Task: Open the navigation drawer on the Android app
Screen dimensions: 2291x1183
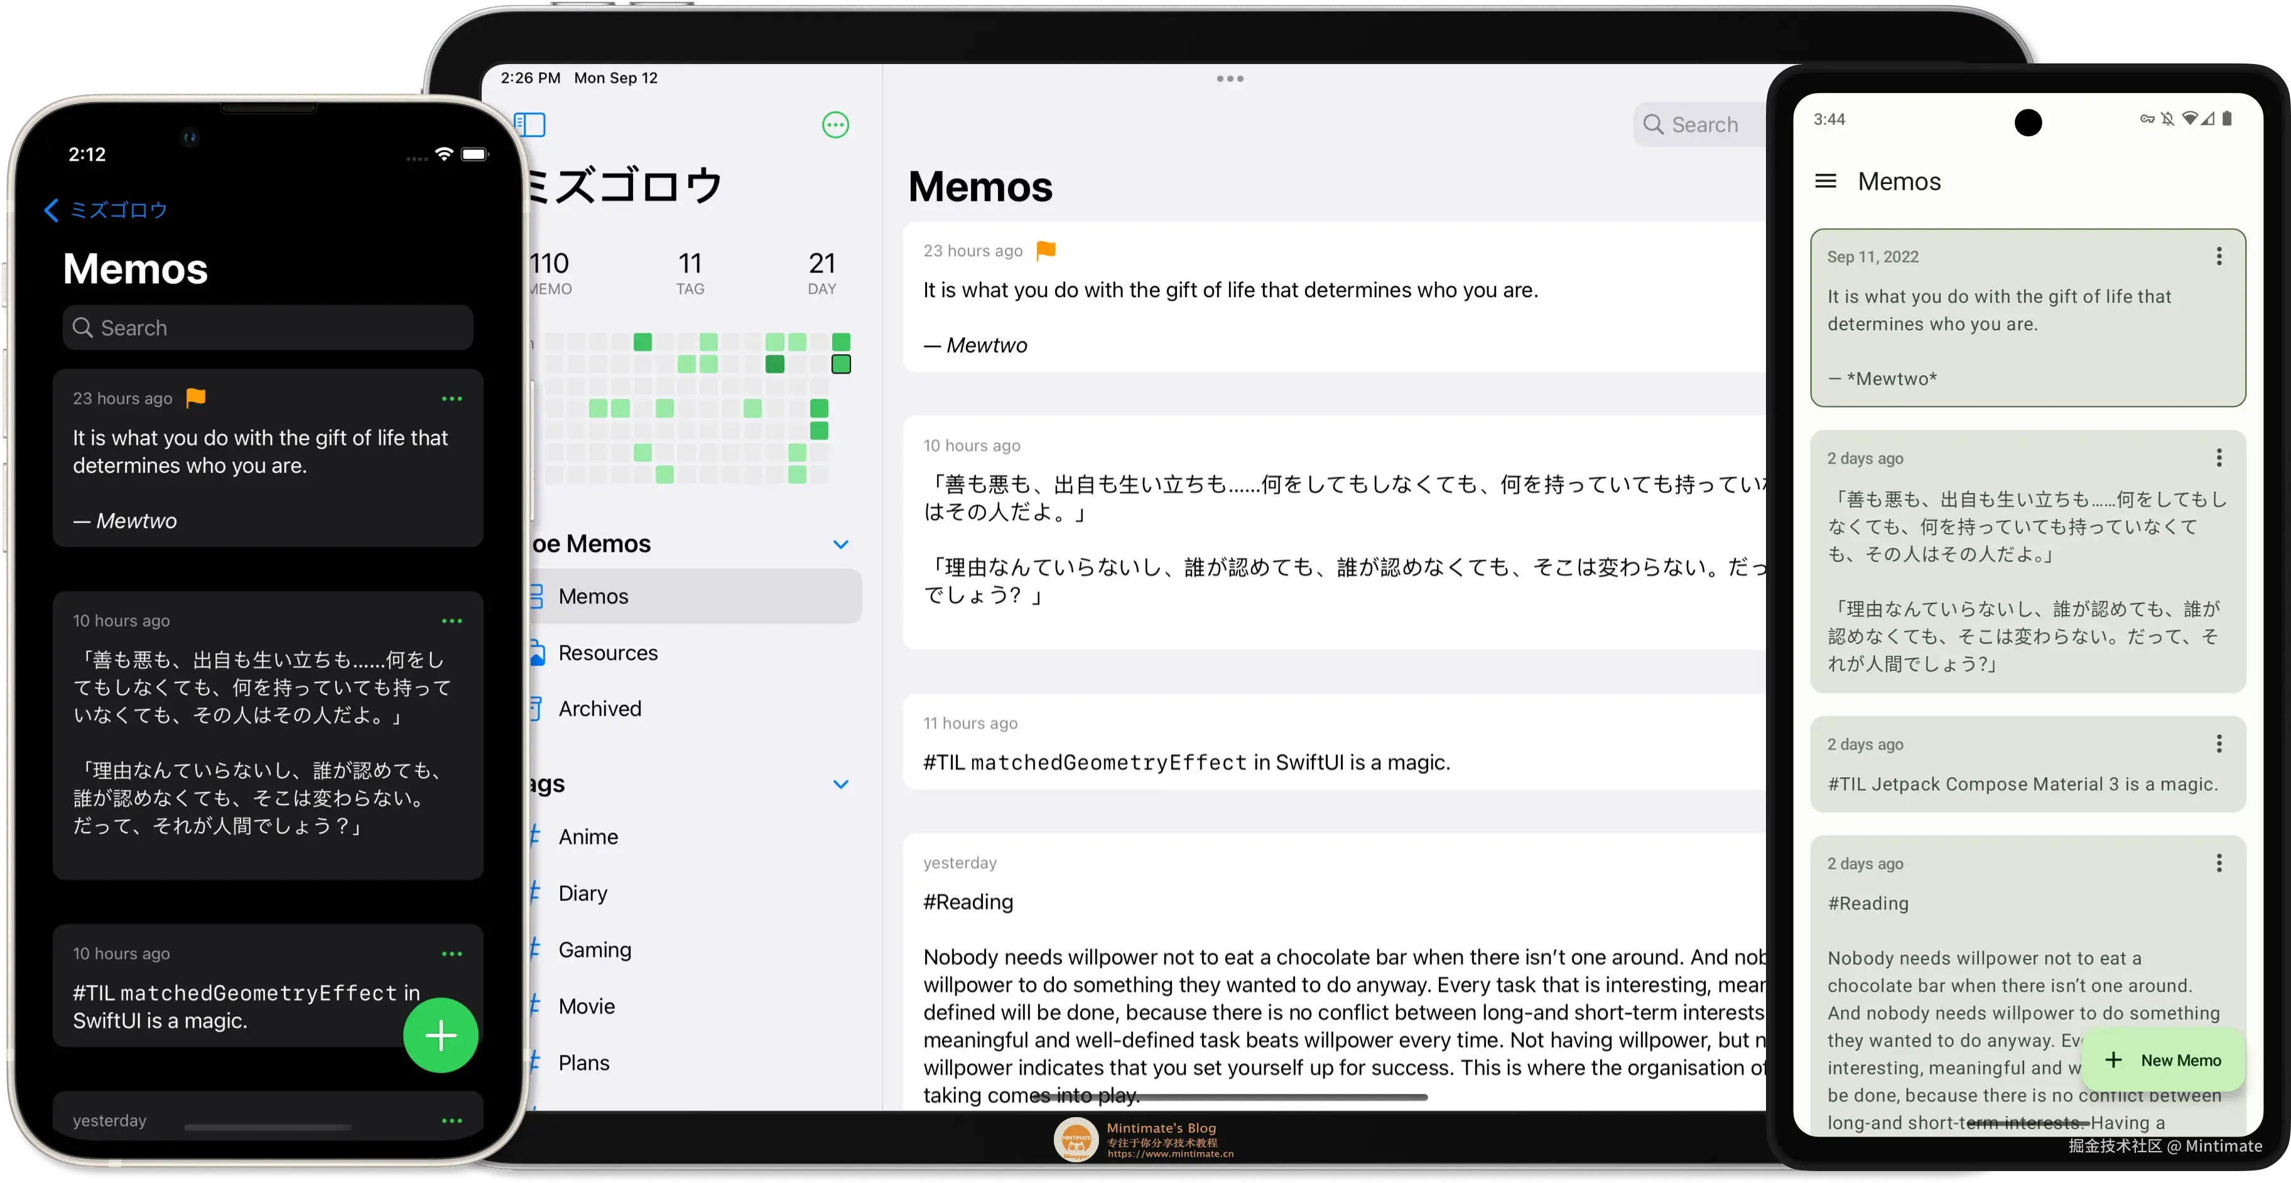Action: tap(1826, 181)
